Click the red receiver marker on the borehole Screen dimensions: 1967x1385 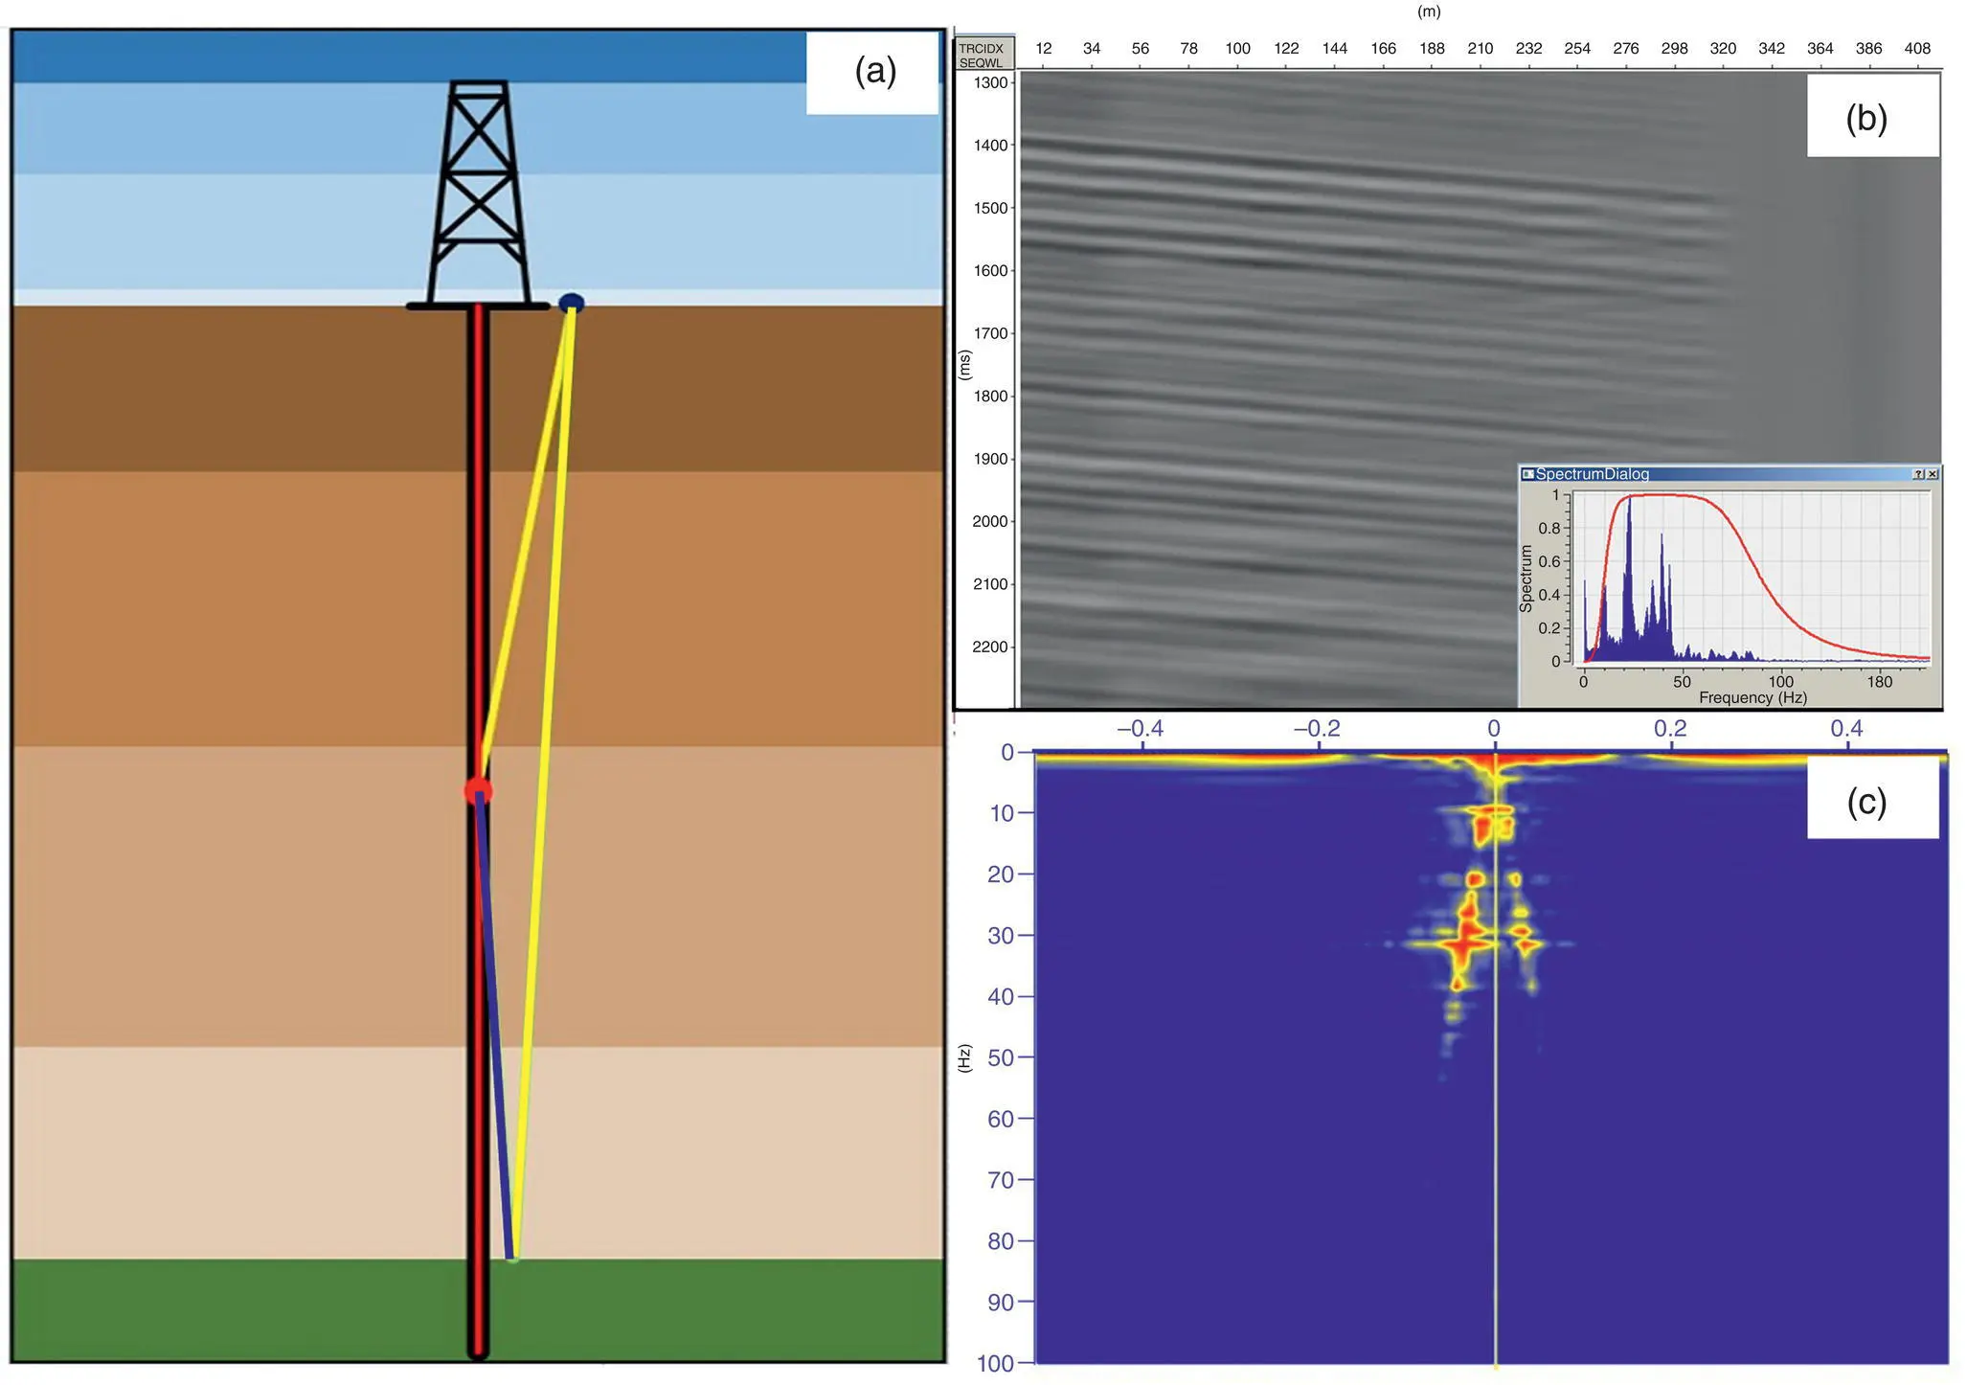tap(478, 790)
